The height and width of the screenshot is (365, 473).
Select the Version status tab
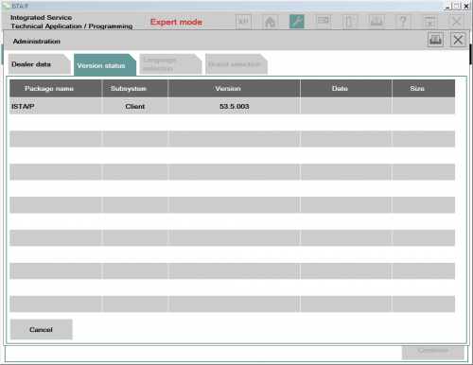point(105,65)
